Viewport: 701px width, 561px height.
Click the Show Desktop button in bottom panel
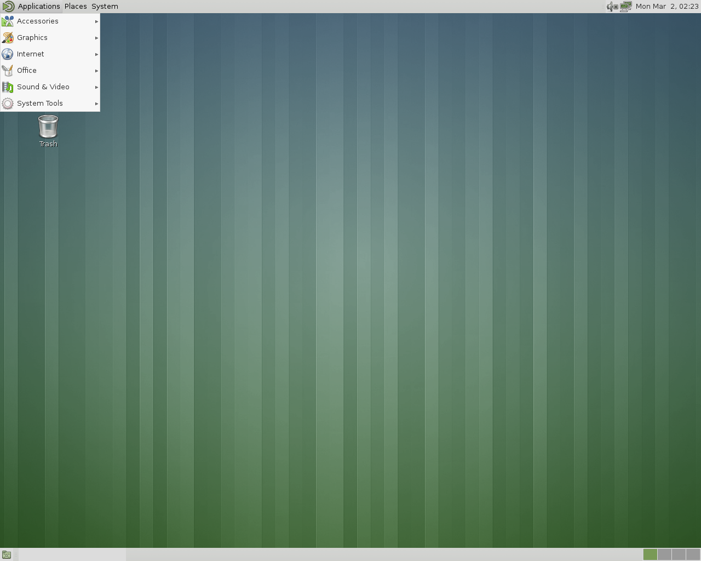point(7,554)
